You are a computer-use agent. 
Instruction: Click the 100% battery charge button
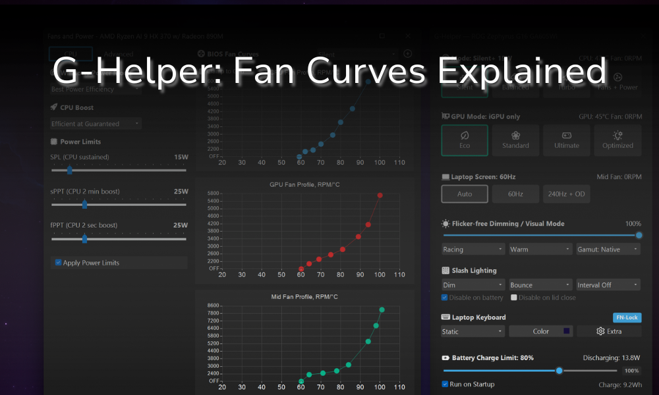click(x=631, y=371)
